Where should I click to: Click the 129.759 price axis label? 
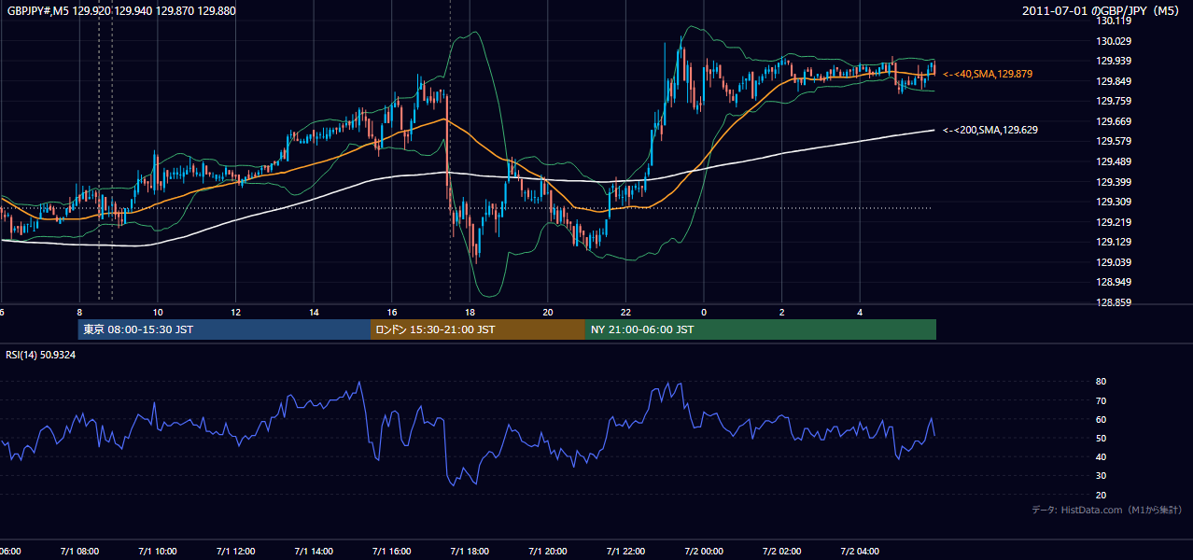pyautogui.click(x=1114, y=101)
